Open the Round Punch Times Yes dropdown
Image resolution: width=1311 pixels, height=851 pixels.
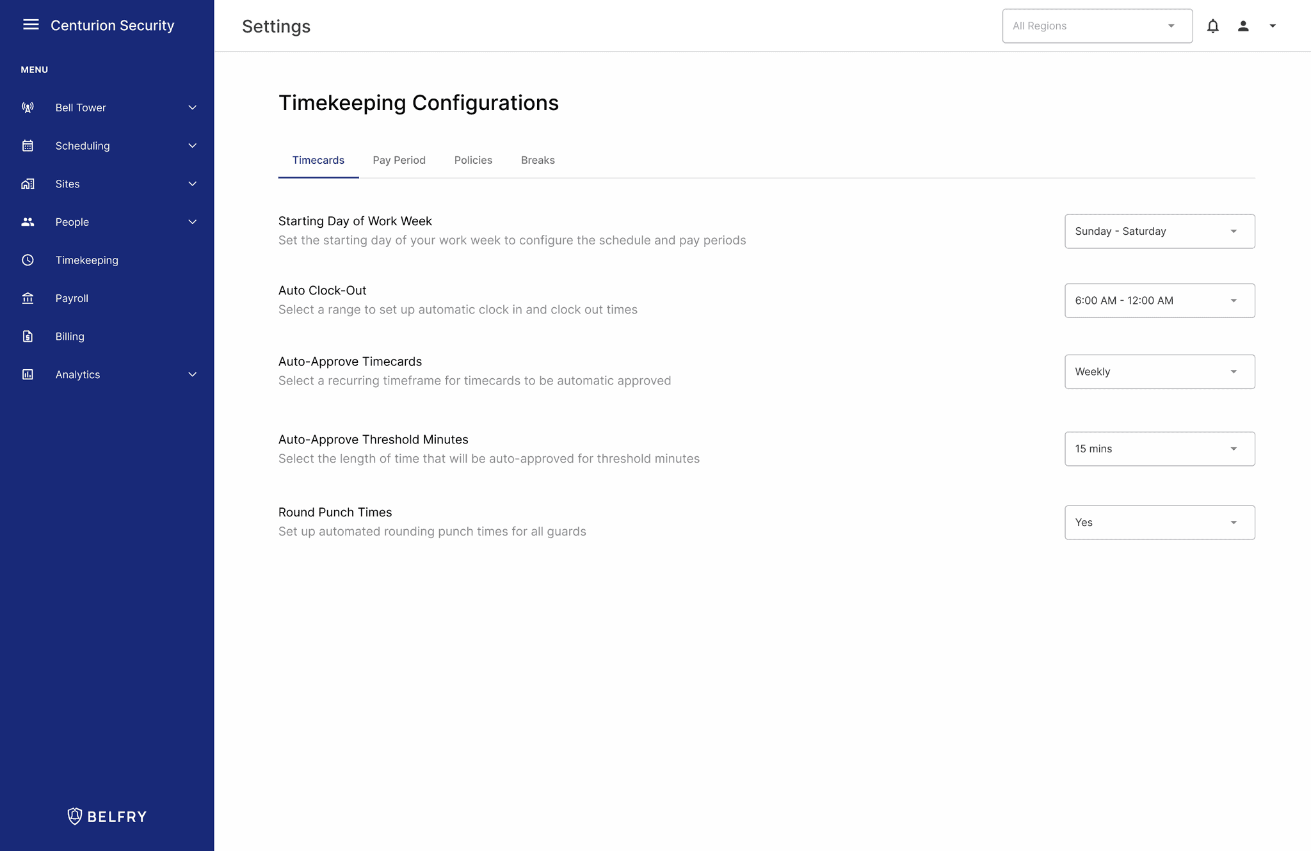point(1159,523)
